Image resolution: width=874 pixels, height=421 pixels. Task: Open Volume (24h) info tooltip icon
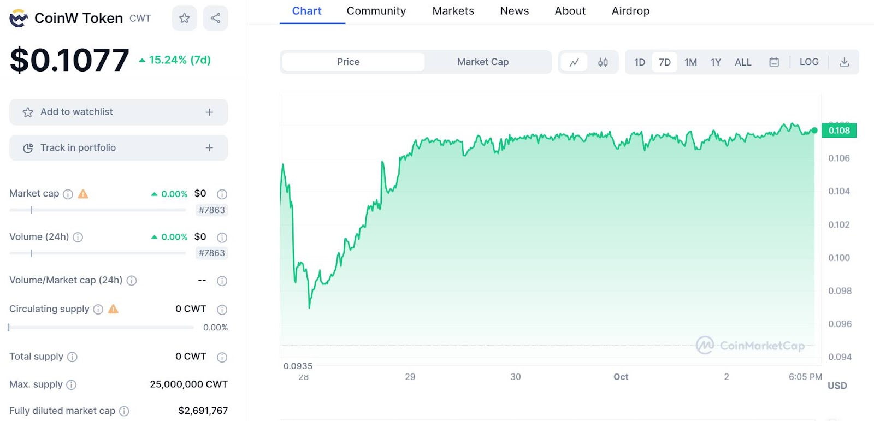pyautogui.click(x=78, y=237)
